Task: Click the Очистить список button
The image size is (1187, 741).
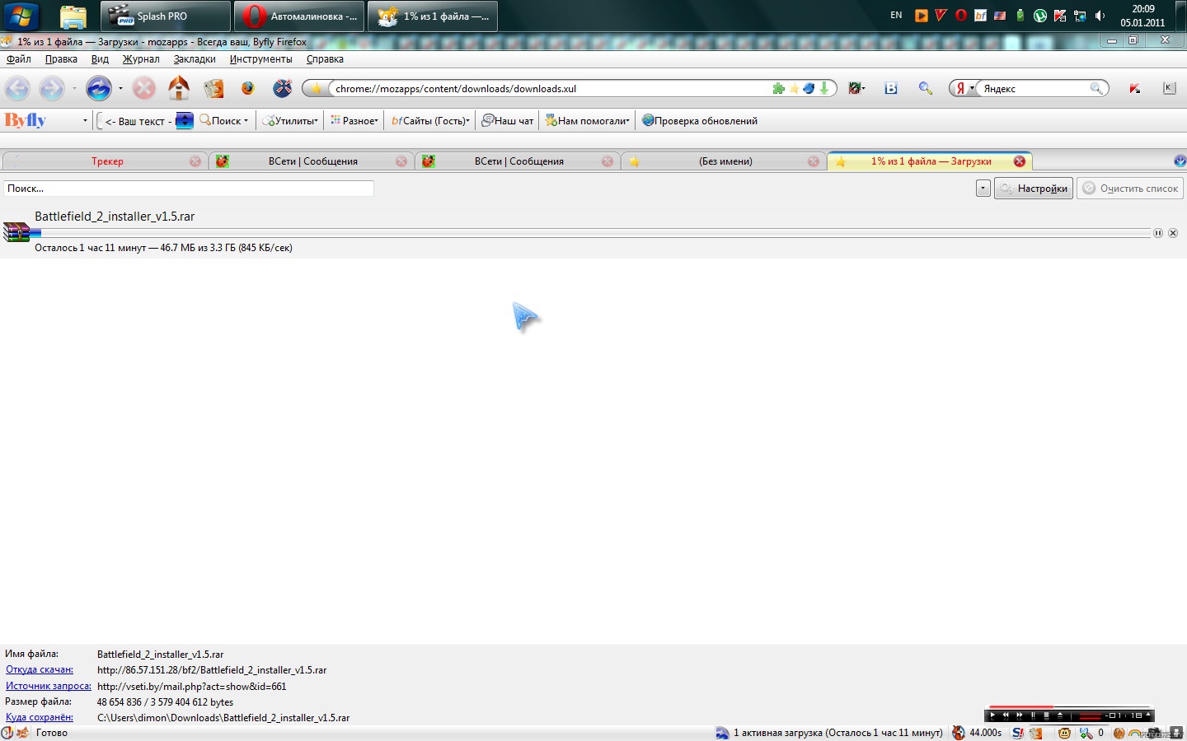Action: point(1130,189)
